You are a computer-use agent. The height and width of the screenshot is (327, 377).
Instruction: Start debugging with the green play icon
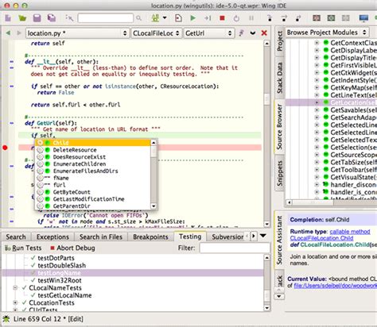click(x=193, y=18)
